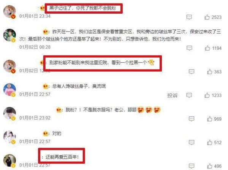Reply to the 01月01日 23:34 comment
This screenshot has height=170, width=228.
click(189, 17)
